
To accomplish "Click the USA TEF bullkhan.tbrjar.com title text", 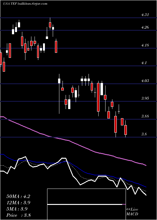I will (x=25, y=4).
